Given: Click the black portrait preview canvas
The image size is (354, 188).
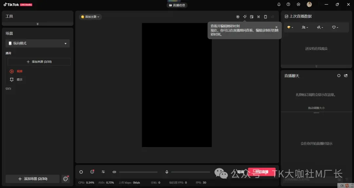Looking at the screenshot, I should pyautogui.click(x=177, y=85).
